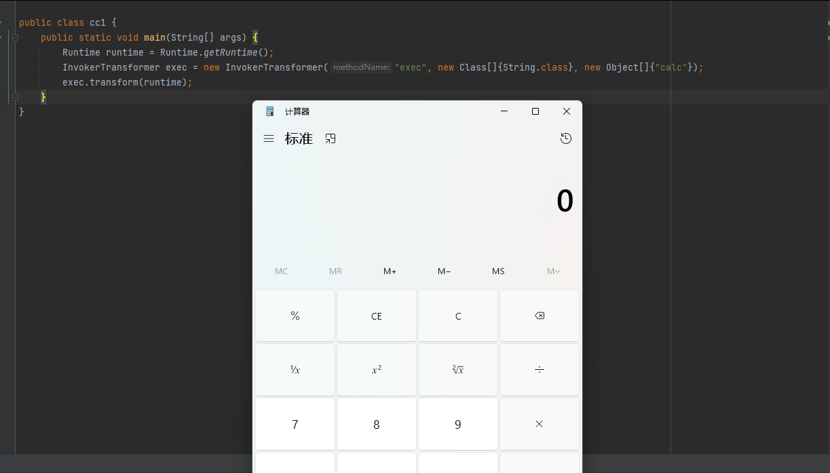Click the CE clear entry key

point(377,316)
